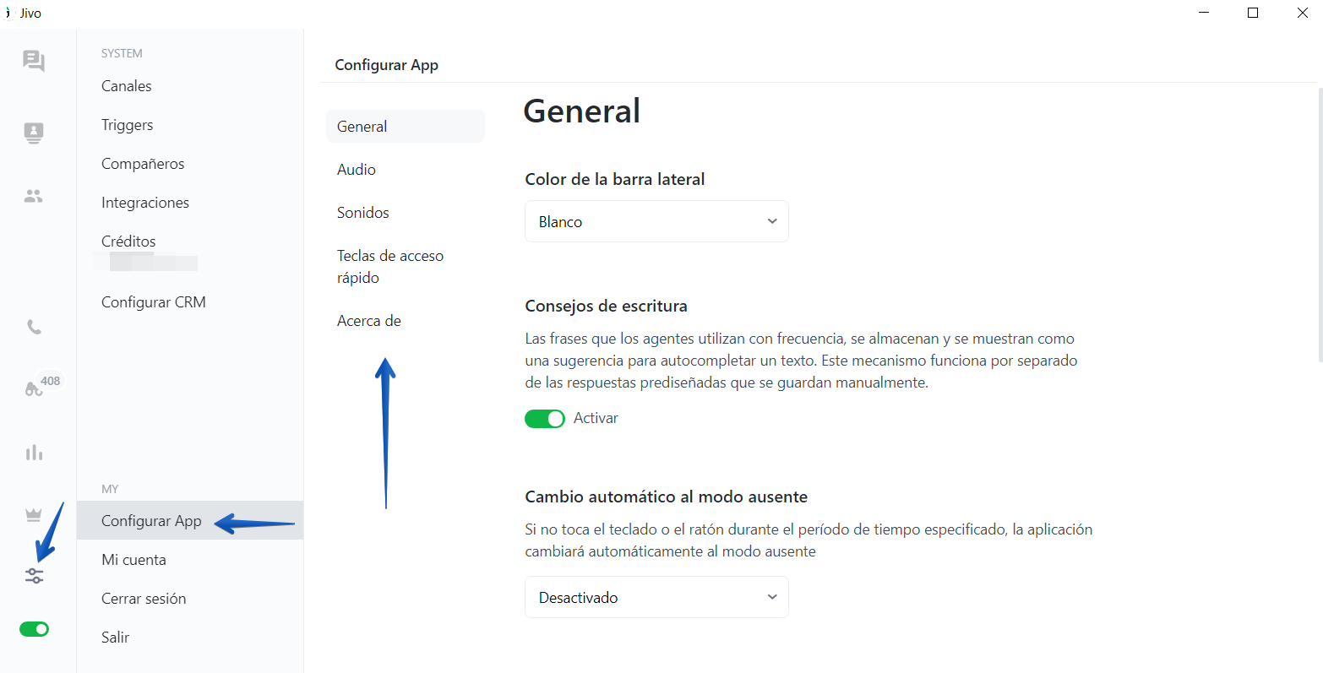Click the Cambio automático al modo ausente heading
The width and height of the screenshot is (1323, 673).
point(667,497)
